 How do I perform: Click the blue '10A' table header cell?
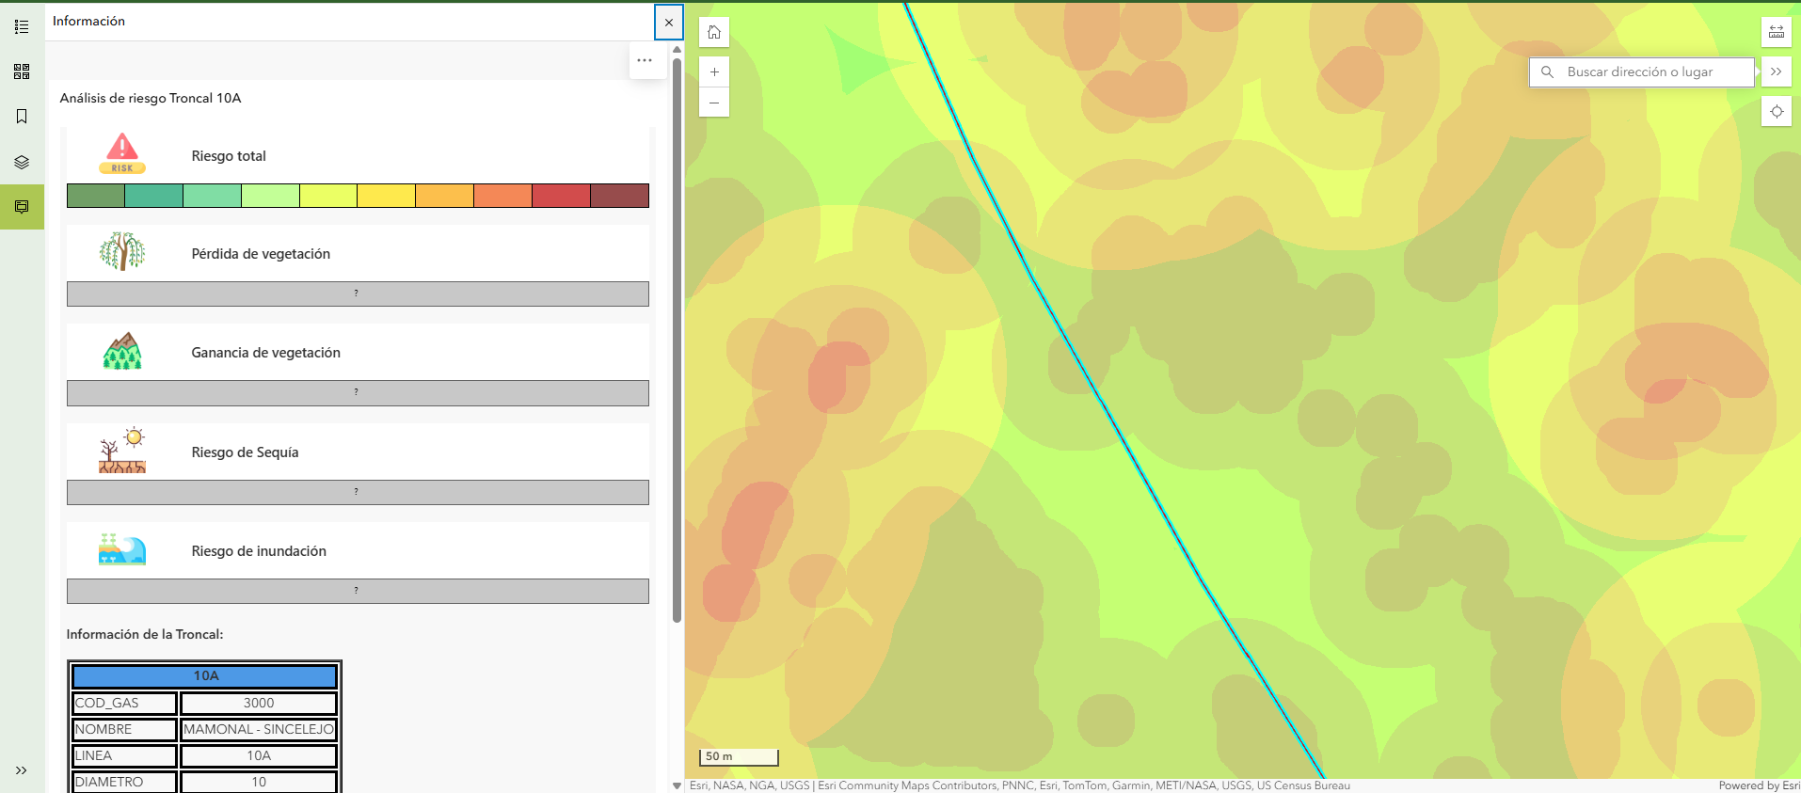coord(205,676)
